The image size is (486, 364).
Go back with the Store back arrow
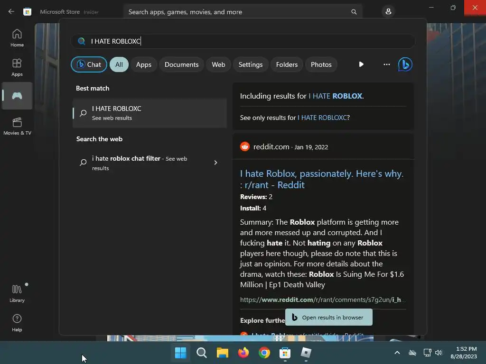click(11, 12)
